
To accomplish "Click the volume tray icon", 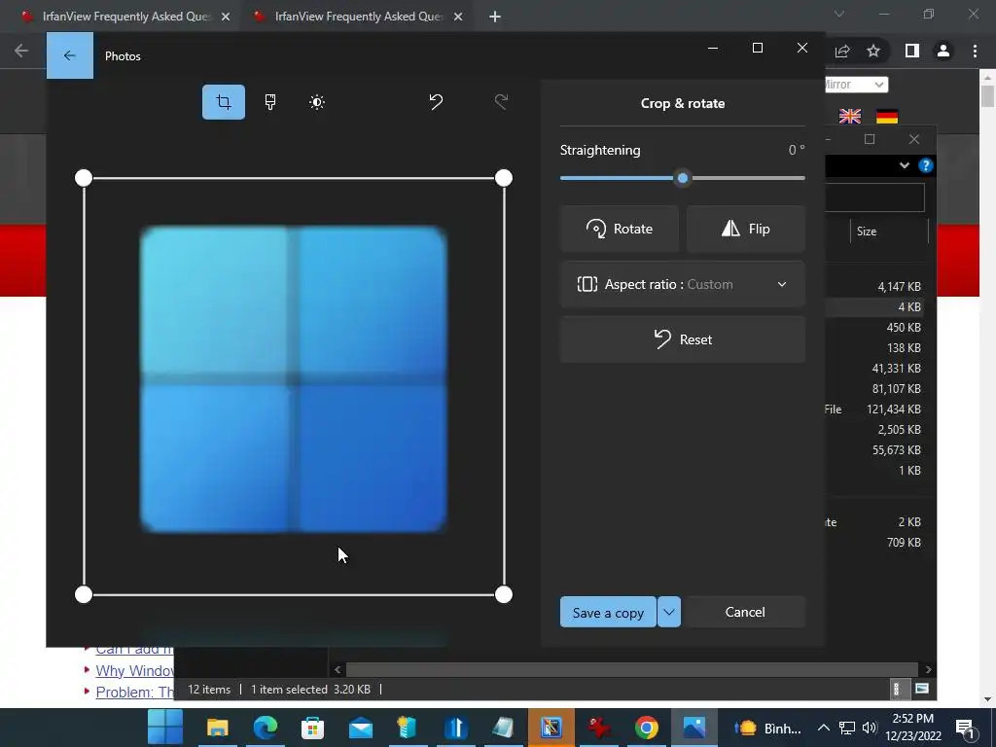I will (x=870, y=728).
